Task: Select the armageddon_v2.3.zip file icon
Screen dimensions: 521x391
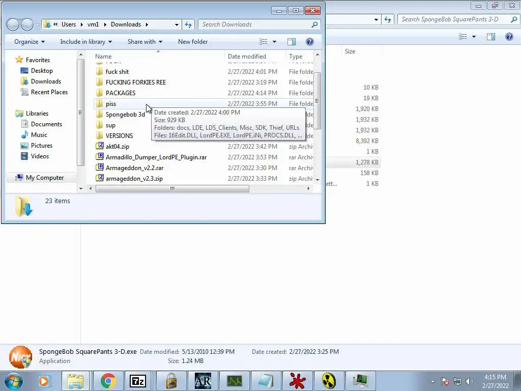Action: [100, 178]
